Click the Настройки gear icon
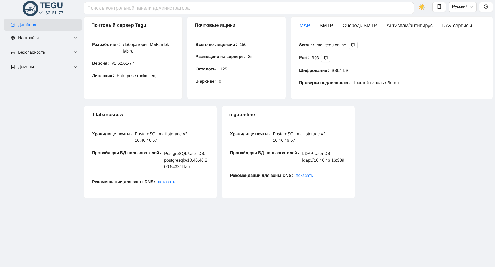The width and height of the screenshot is (495, 267). (x=13, y=38)
